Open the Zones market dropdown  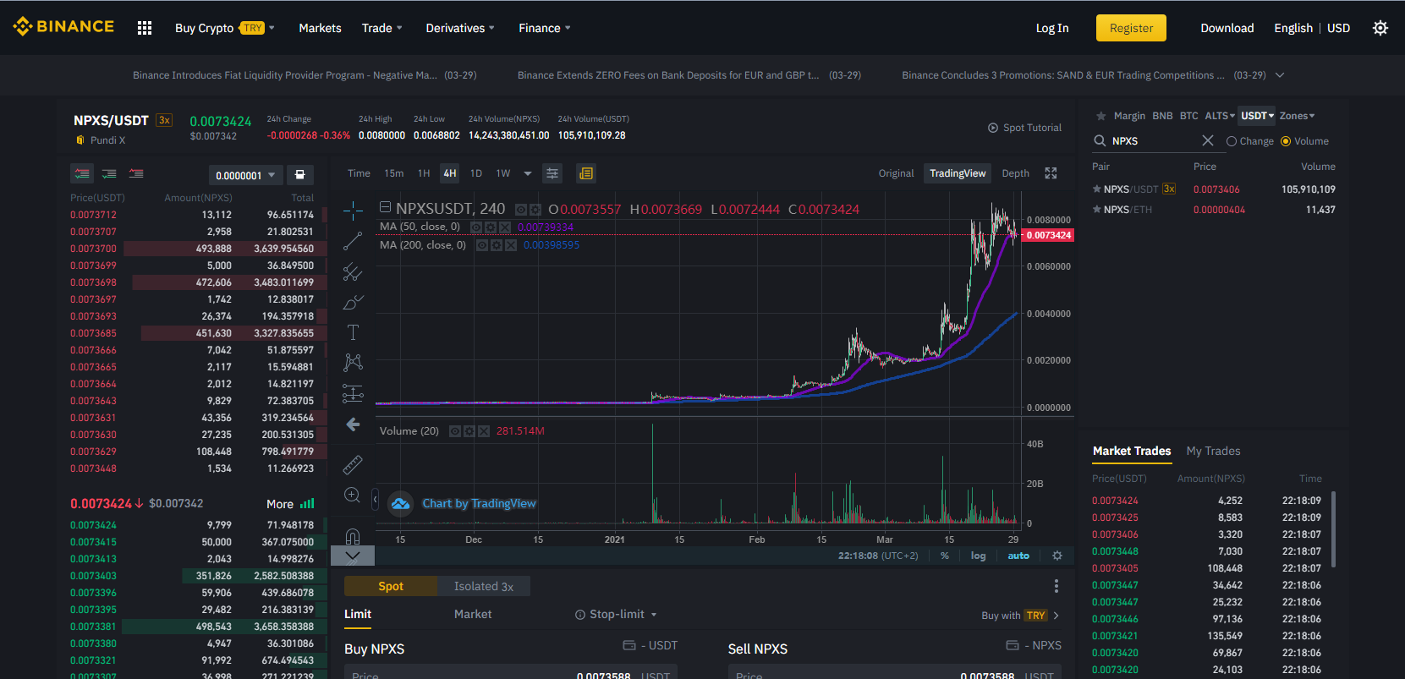1298,116
